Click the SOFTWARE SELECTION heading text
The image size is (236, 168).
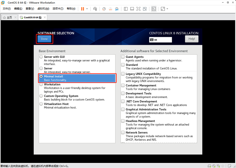pos(56,33)
